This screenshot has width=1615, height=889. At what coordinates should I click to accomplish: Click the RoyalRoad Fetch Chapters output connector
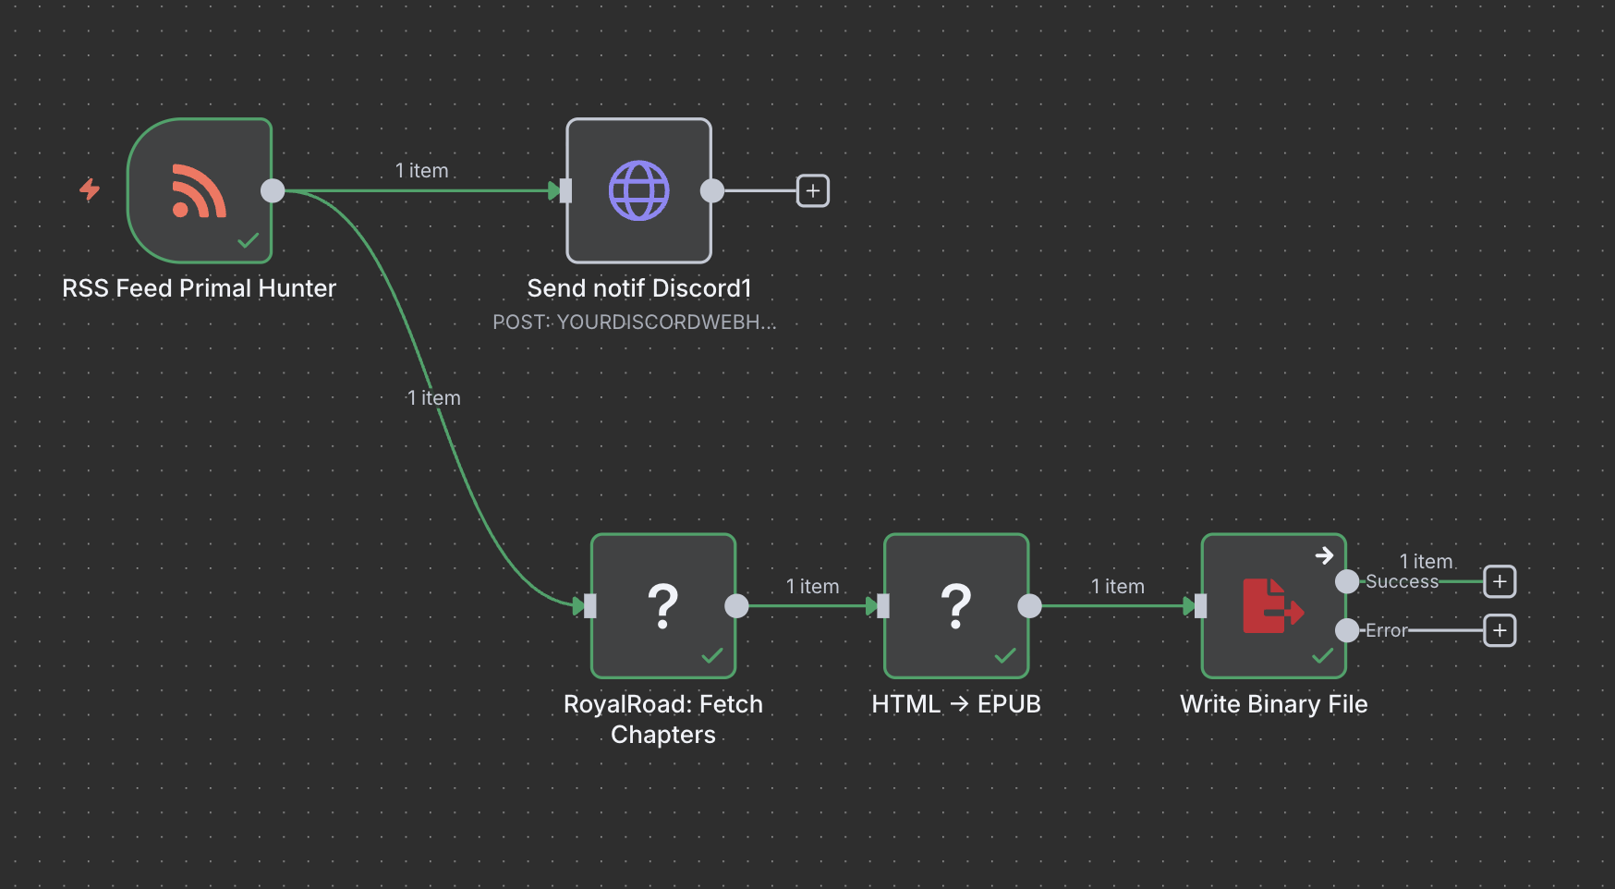coord(736,606)
